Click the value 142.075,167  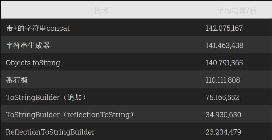[x=224, y=28]
